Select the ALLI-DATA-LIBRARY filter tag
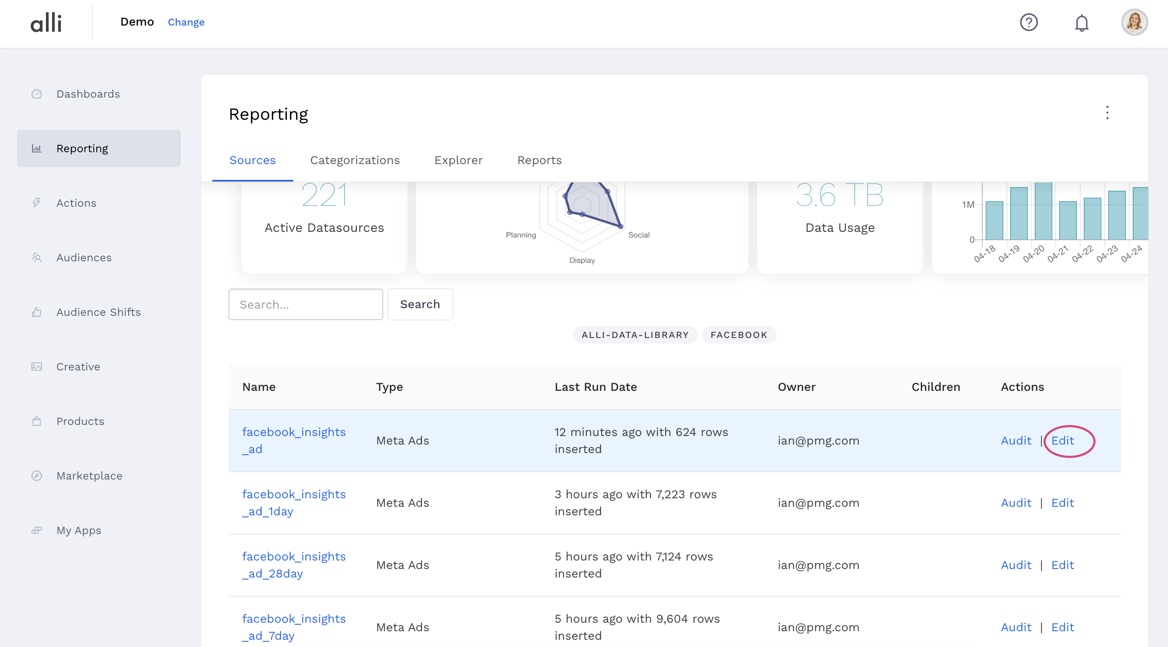 click(635, 335)
